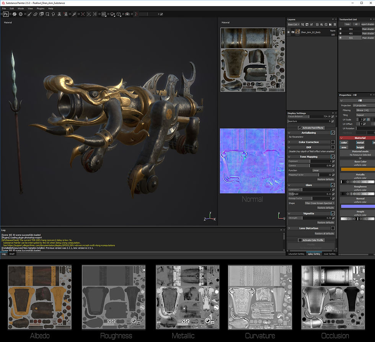Toggle the Activate Color Profile checkbox

click(x=300, y=240)
